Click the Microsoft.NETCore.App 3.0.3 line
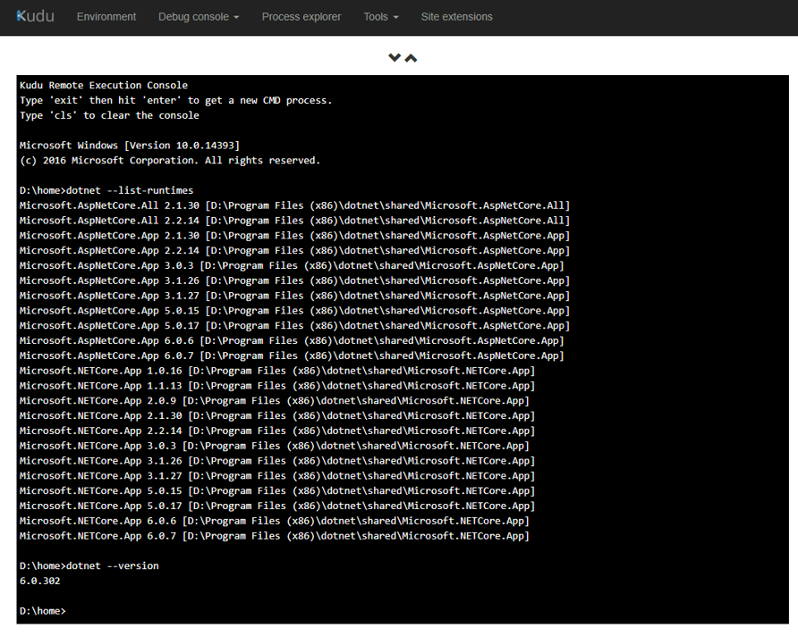Image resolution: width=798 pixels, height=636 pixels. click(275, 446)
